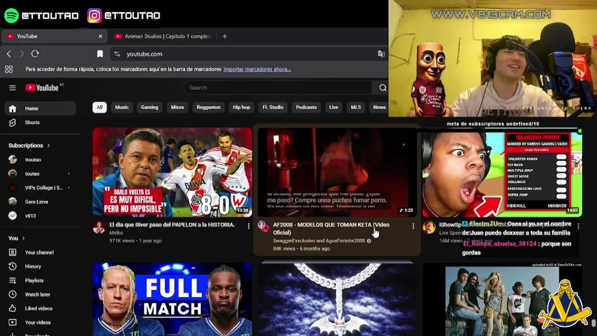Open the ttoutao subscription channel
This screenshot has height=336, width=597.
click(x=40, y=160)
